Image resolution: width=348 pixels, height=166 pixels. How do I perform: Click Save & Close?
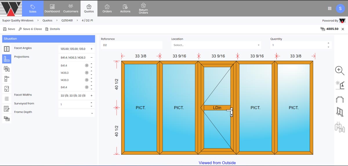(x=30, y=29)
